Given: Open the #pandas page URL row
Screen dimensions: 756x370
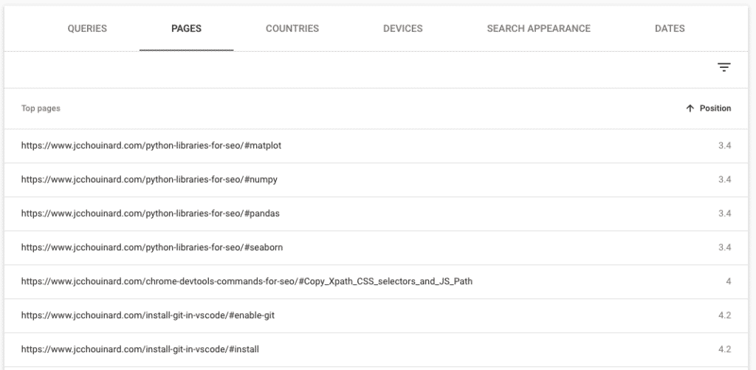Looking at the screenshot, I should [376, 213].
